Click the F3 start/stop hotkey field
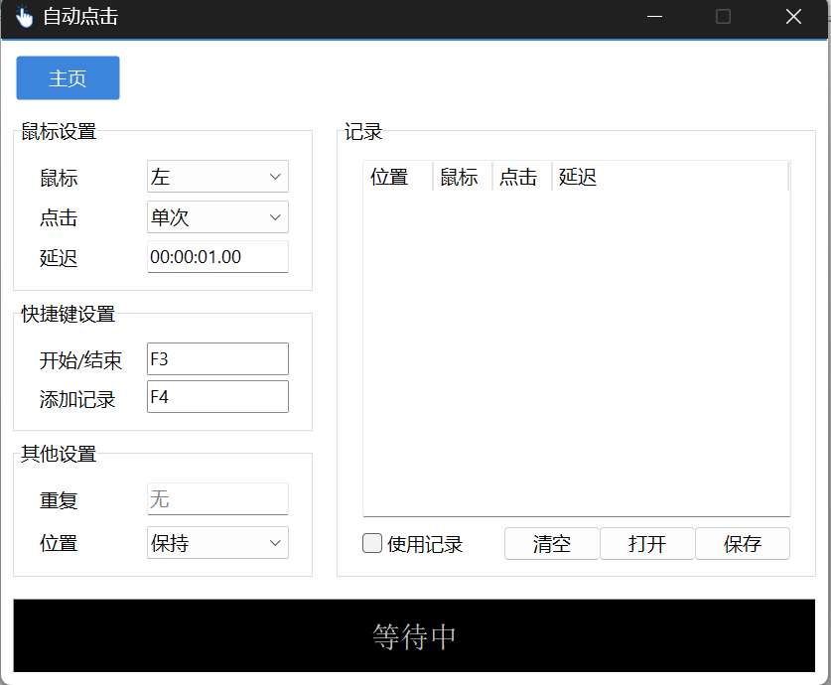Viewport: 831px width, 685px height. (216, 358)
